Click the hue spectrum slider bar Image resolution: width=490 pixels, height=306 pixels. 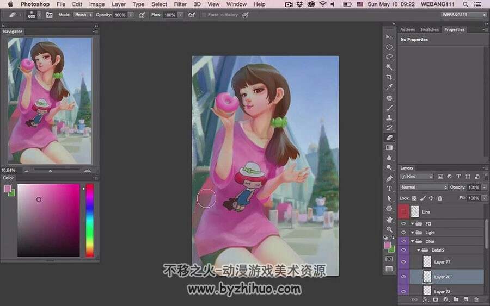[90, 220]
